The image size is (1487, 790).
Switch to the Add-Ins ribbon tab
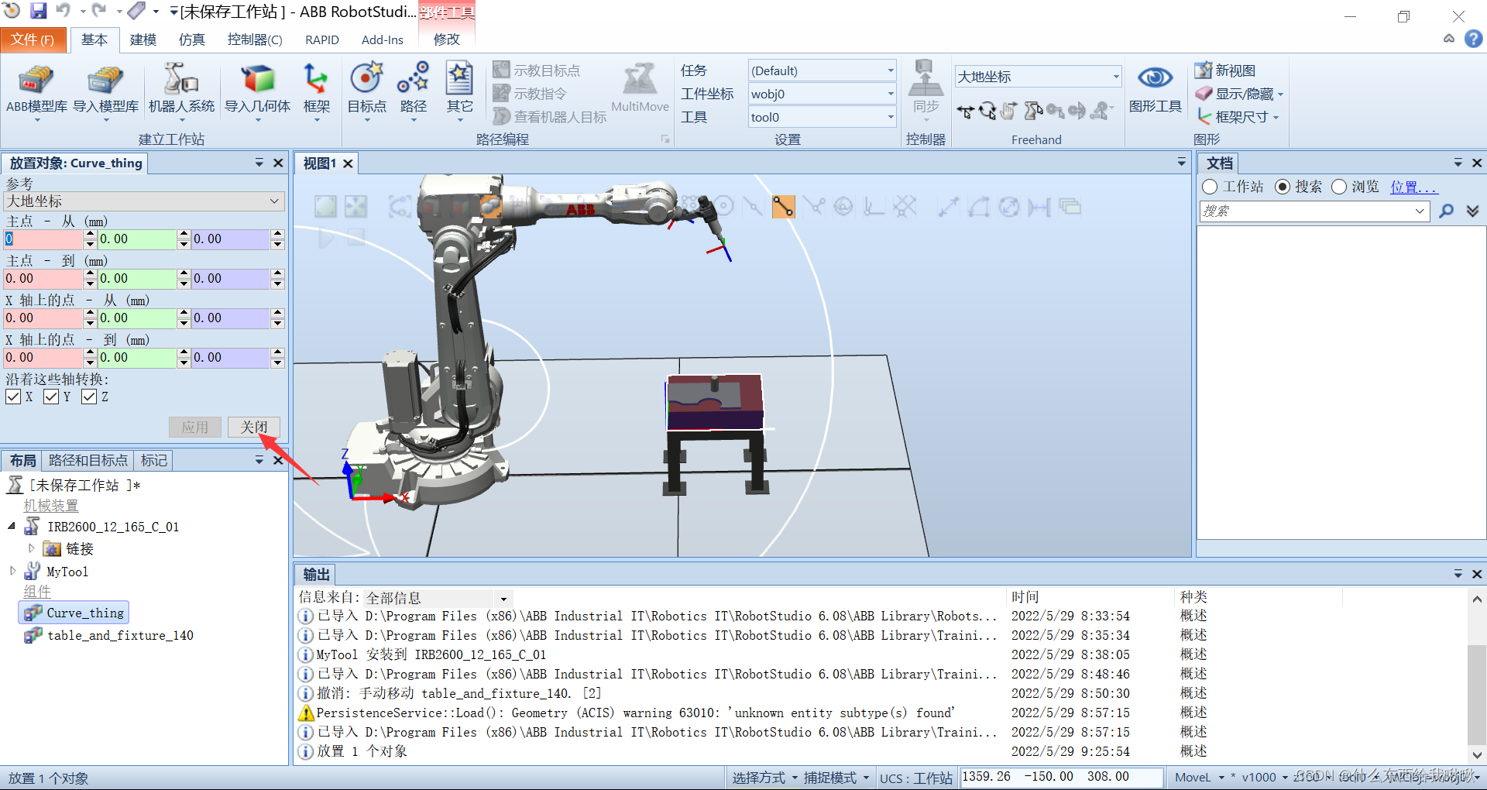pos(382,39)
